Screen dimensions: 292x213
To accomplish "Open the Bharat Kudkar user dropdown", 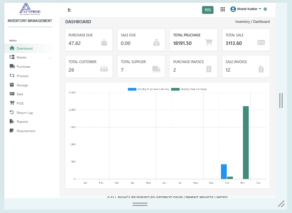I will coord(246,9).
